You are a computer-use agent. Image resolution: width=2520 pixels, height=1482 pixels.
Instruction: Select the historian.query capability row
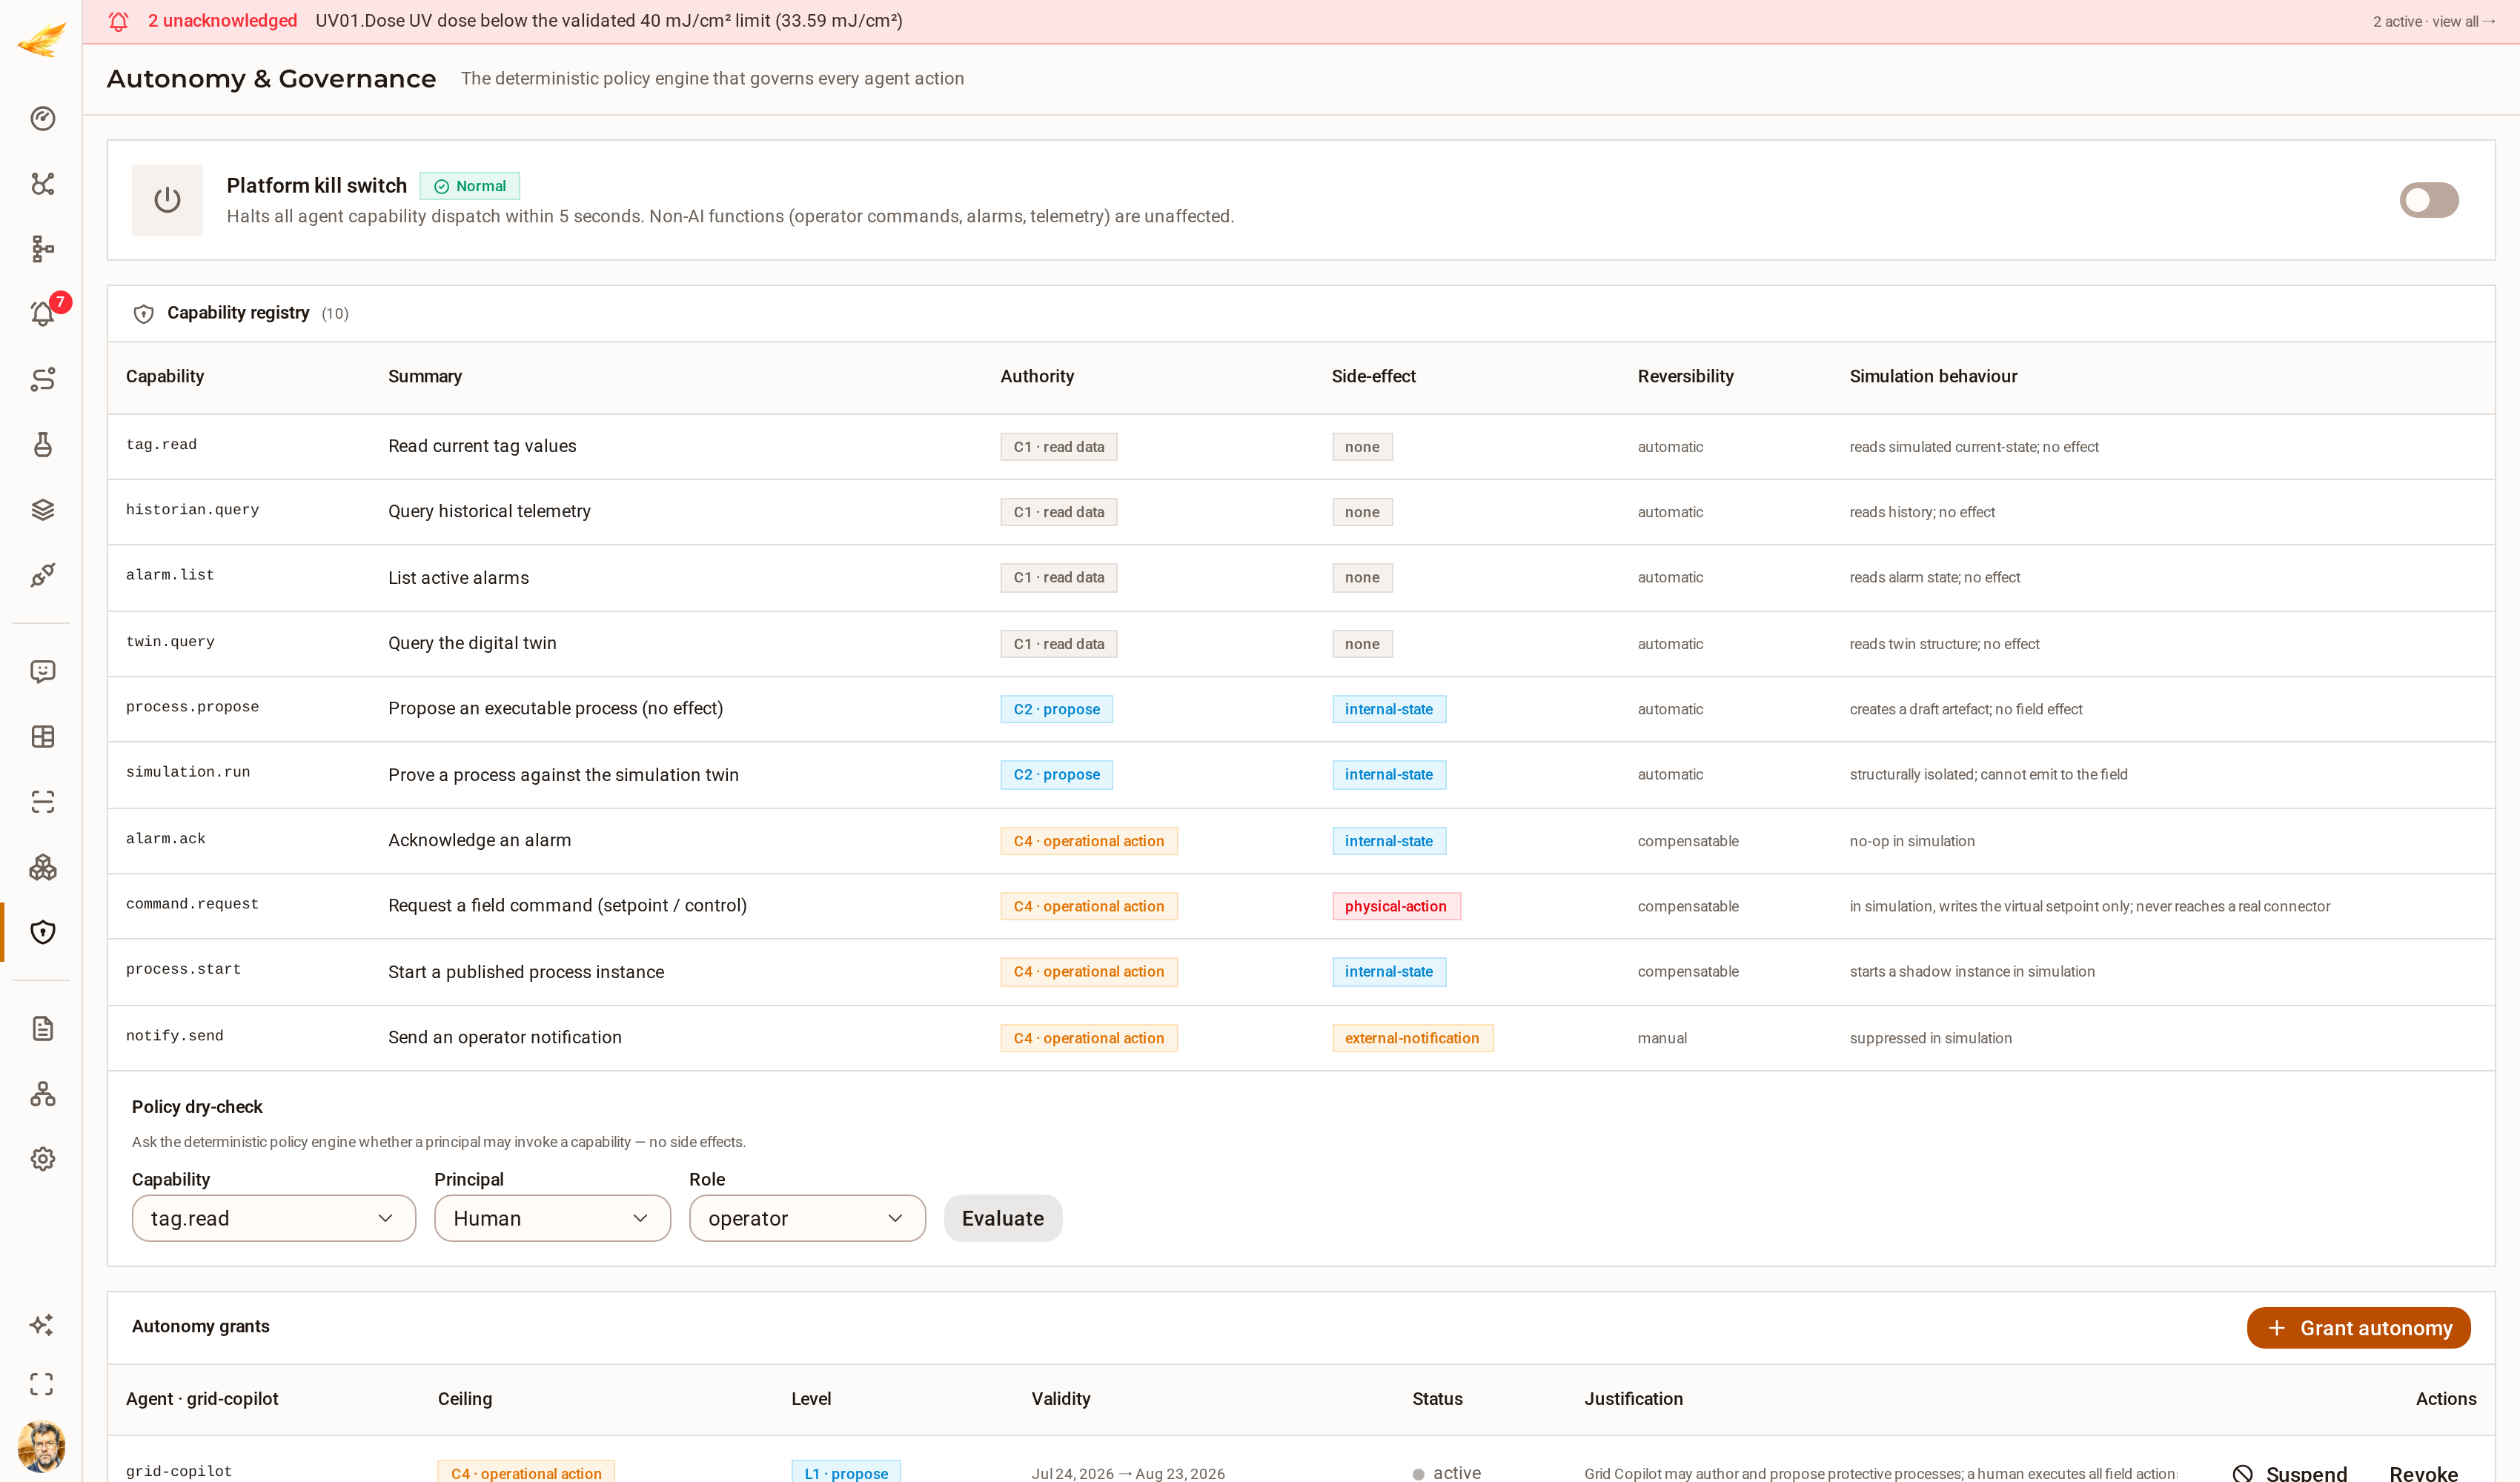1300,512
